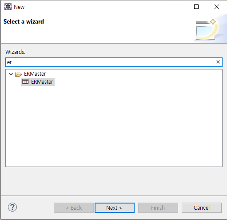Open the help question mark icon
This screenshot has width=227, height=220.
click(x=12, y=207)
